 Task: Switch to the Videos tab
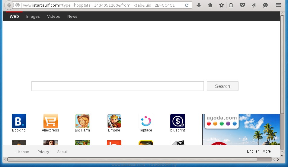(53, 16)
